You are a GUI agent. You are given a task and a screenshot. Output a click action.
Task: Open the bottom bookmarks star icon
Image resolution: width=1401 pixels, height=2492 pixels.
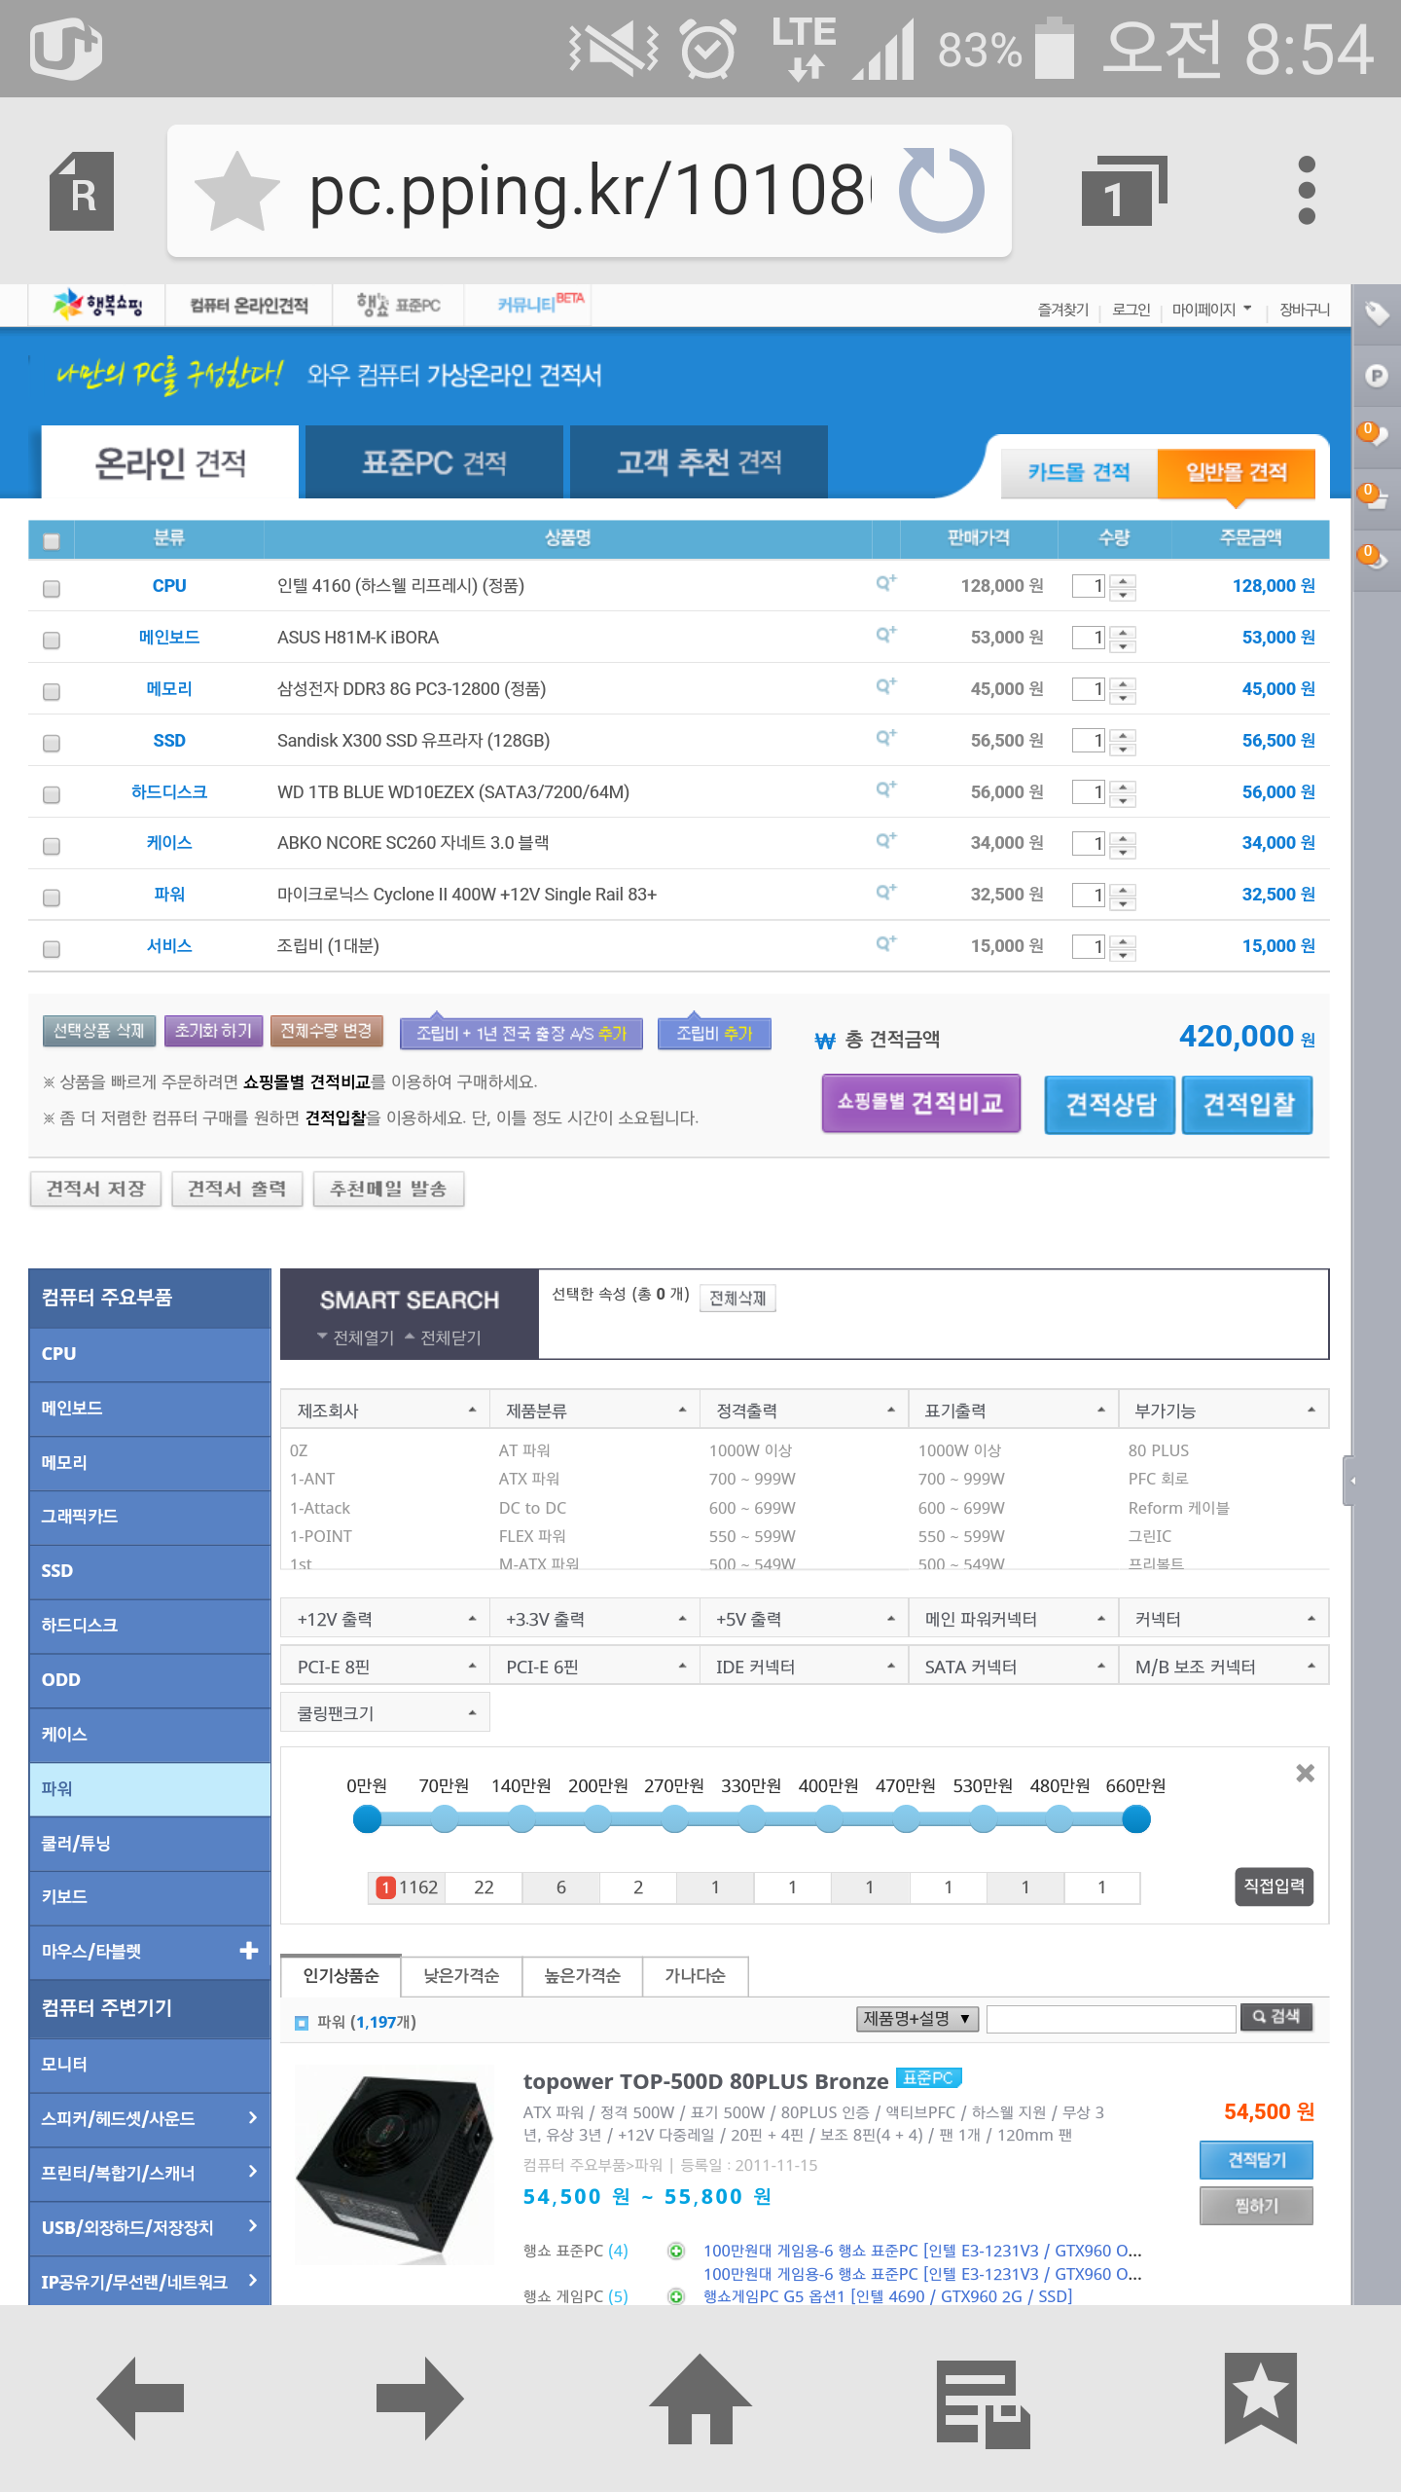coord(1261,2398)
